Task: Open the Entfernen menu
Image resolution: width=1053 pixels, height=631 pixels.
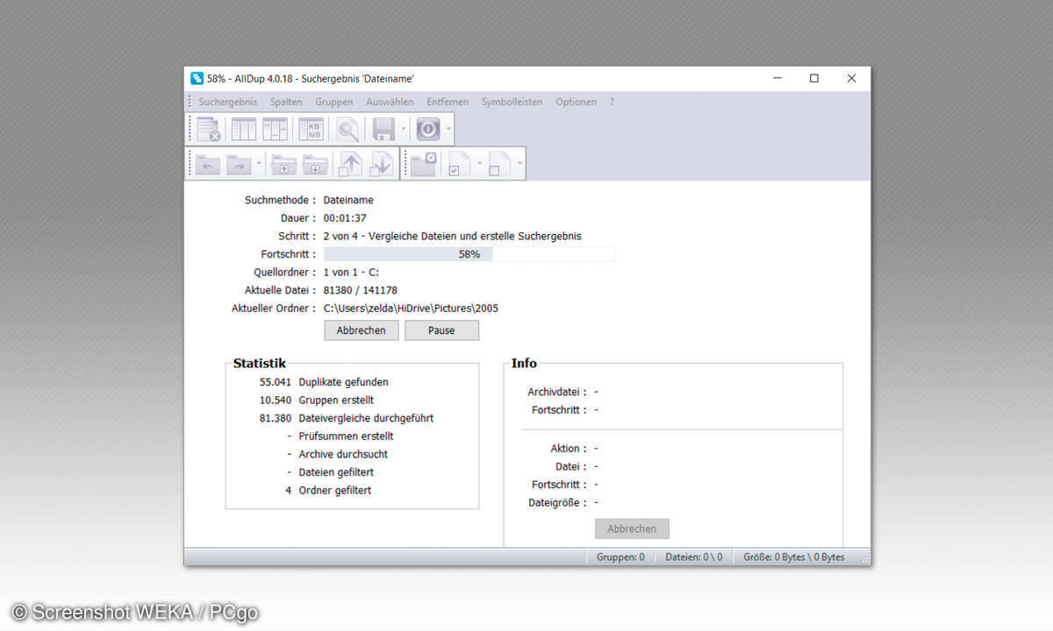Action: click(448, 102)
